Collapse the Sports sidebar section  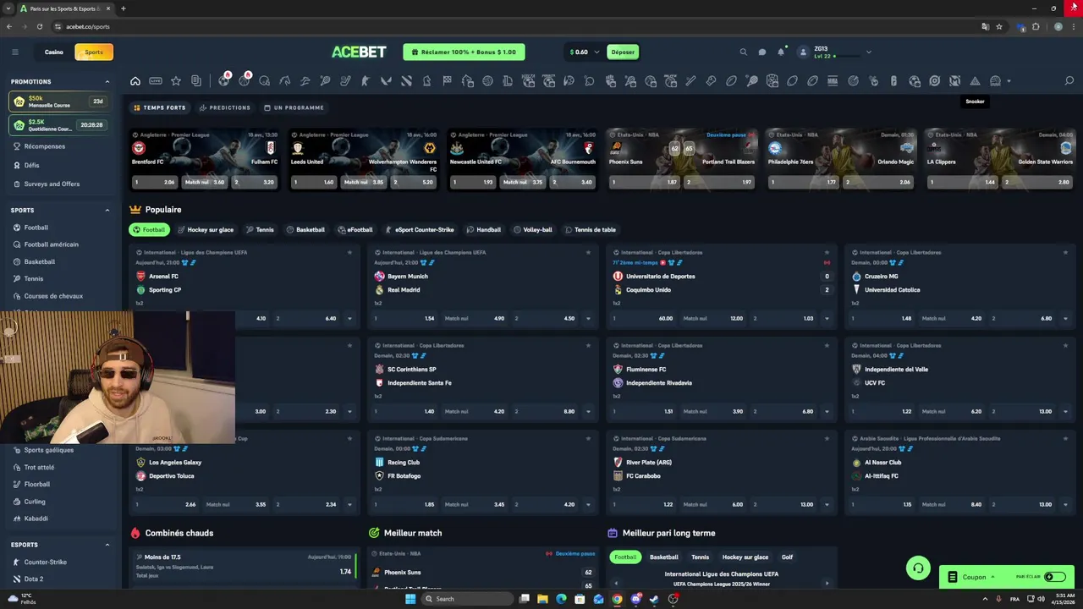[107, 210]
